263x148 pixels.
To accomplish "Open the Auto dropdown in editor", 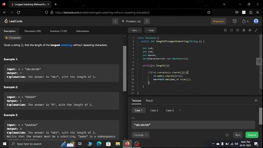I will (x=150, y=30).
